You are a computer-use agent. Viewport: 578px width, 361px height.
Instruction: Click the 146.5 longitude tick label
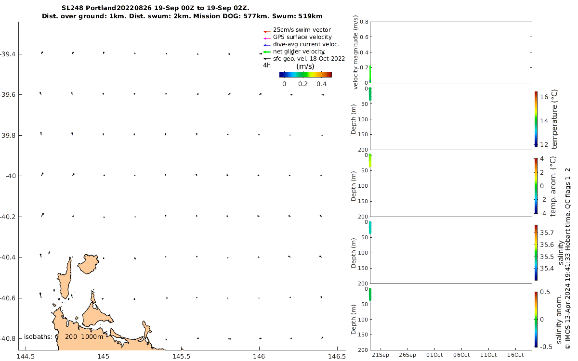[x=337, y=356]
